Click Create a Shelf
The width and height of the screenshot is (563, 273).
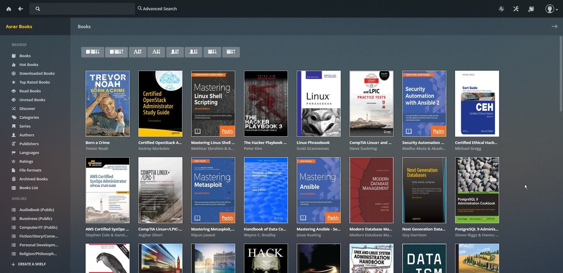coord(29,264)
